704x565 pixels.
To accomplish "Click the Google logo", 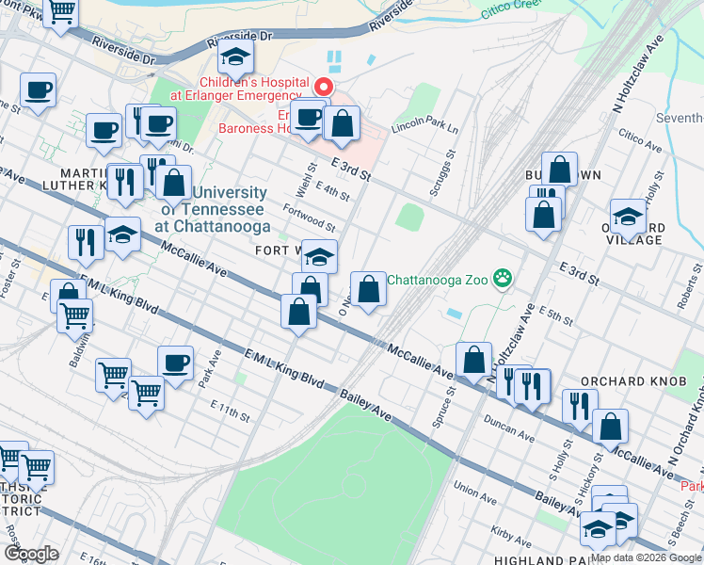I will pyautogui.click(x=31, y=555).
